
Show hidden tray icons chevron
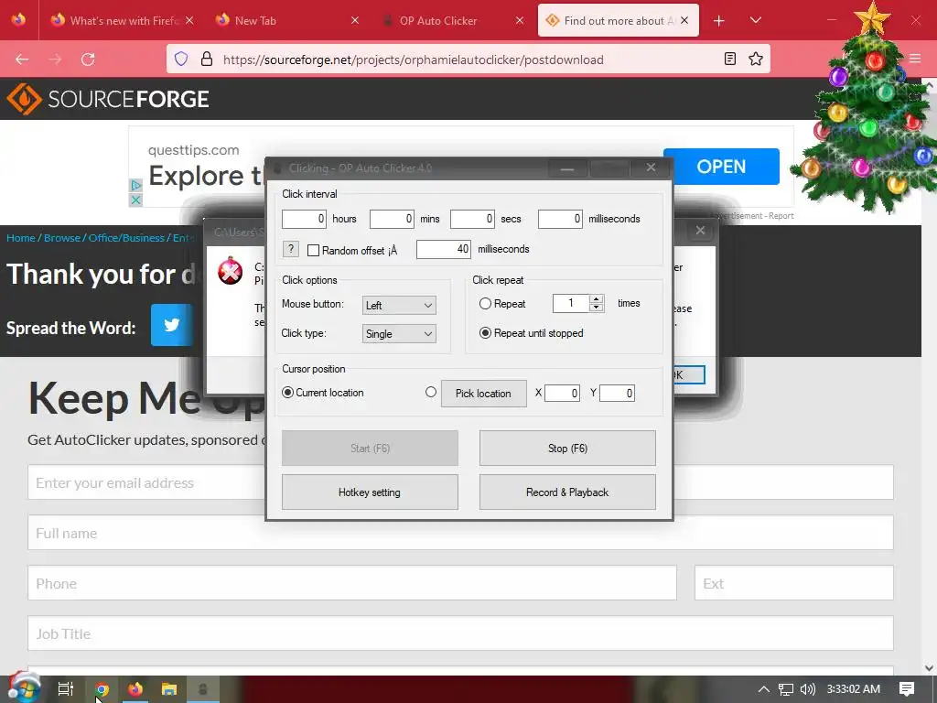(x=763, y=689)
